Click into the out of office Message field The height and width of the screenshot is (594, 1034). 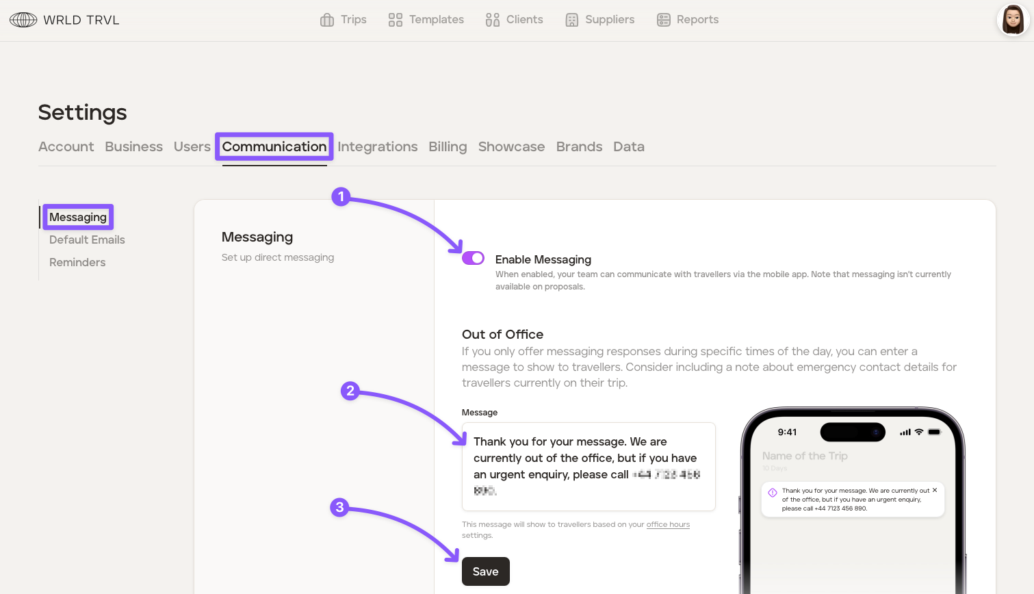589,466
